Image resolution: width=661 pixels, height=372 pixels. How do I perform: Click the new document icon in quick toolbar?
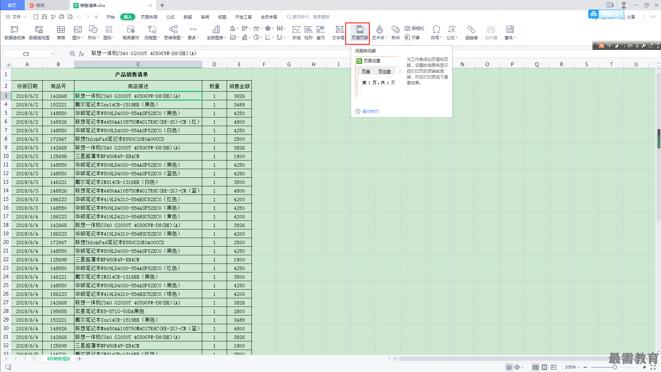click(36, 17)
